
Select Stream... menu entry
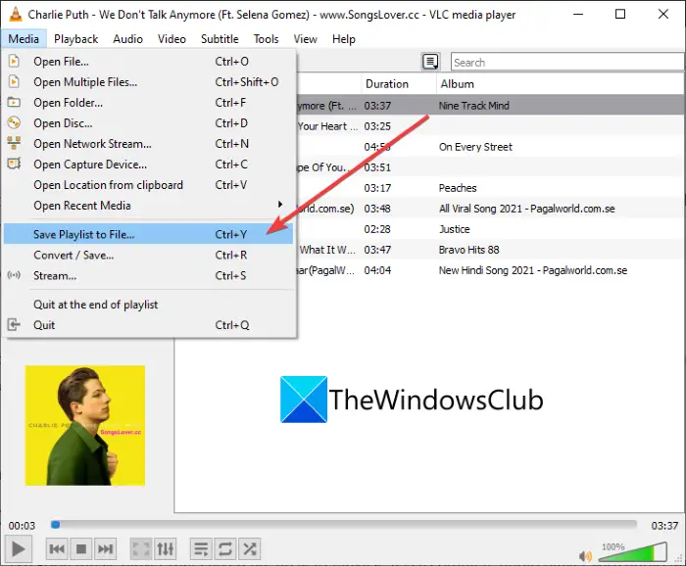[x=148, y=275]
